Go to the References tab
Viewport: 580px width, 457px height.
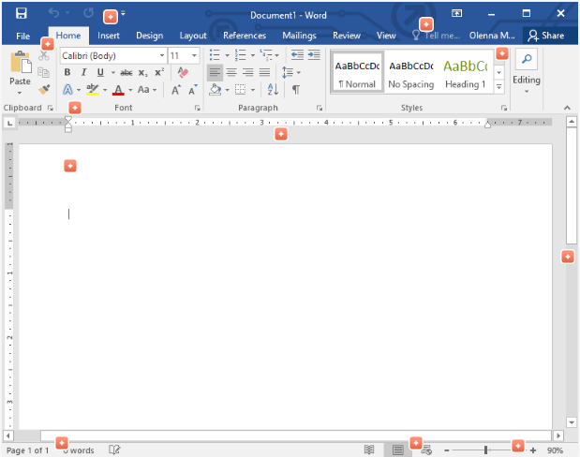pos(245,36)
